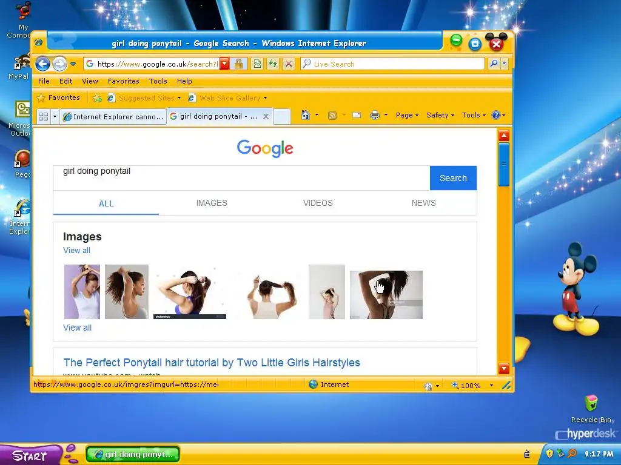Image resolution: width=621 pixels, height=465 pixels.
Task: Open the tab list dropdown arrow
Action: coord(55,116)
